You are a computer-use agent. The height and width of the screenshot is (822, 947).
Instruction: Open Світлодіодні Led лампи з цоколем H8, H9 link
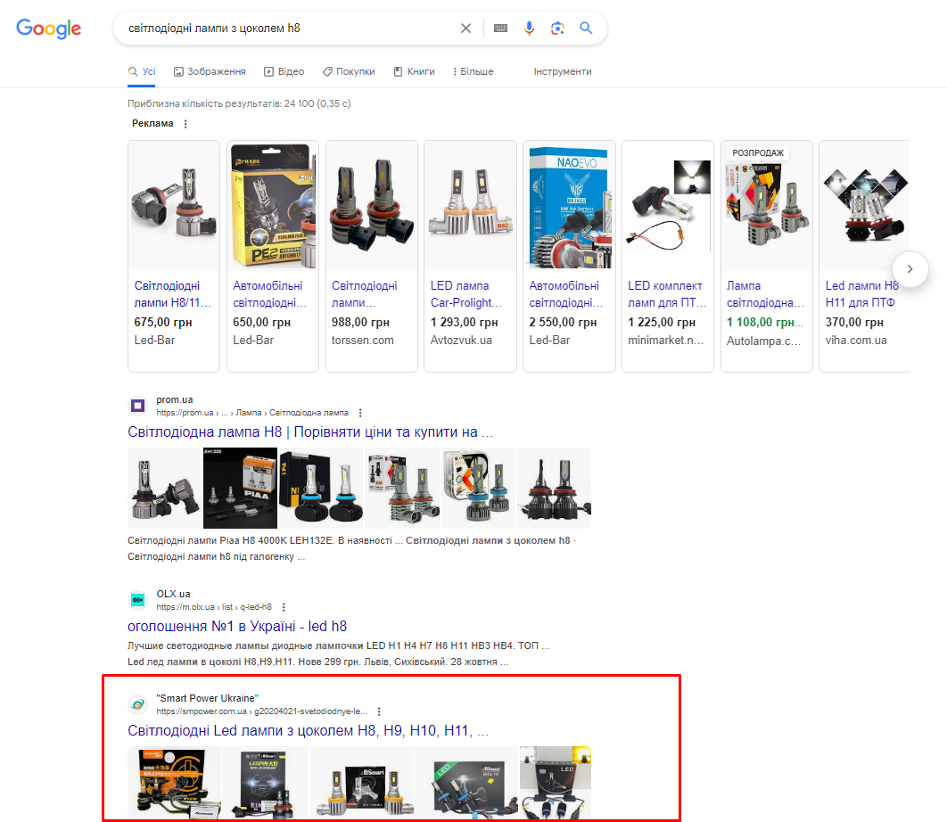pos(308,731)
